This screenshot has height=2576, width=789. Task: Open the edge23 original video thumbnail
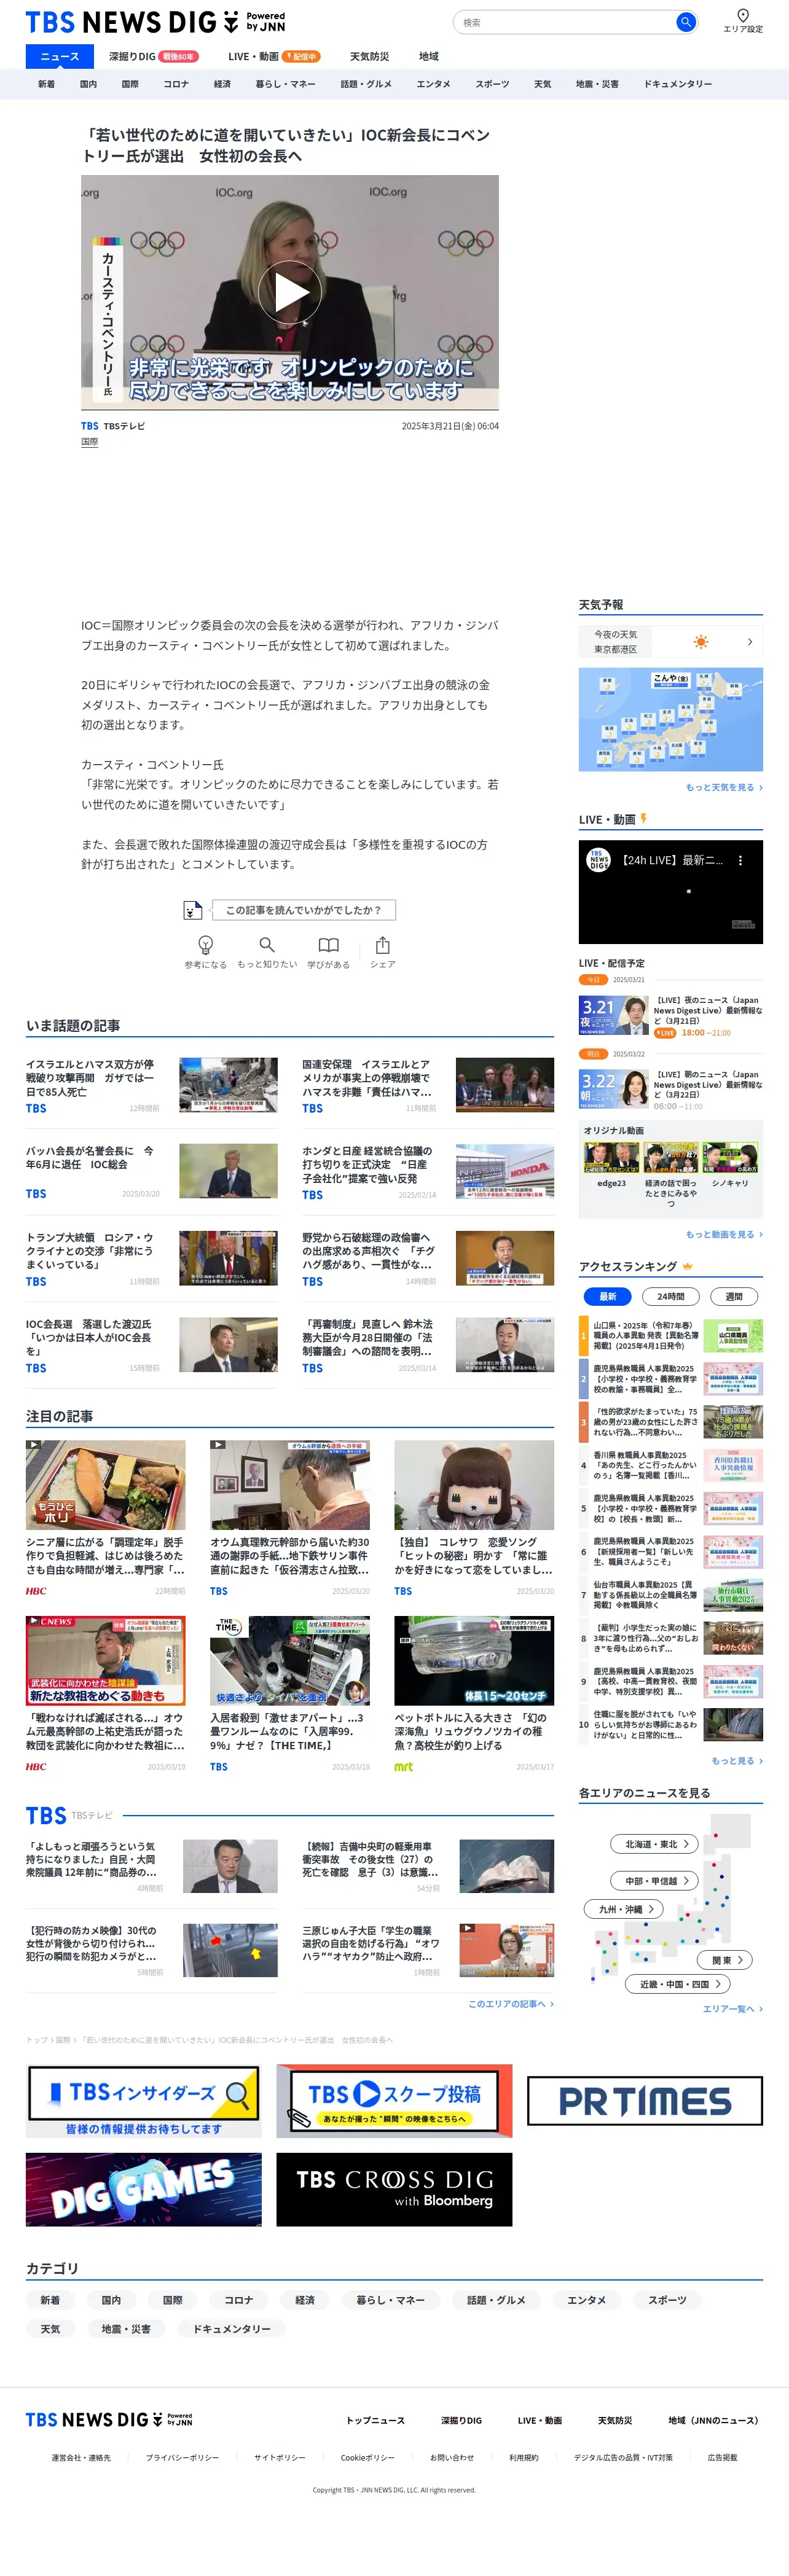coord(611,1156)
